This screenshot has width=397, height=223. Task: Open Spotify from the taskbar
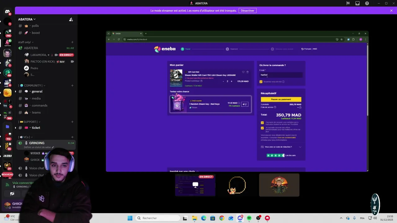[x=249, y=218]
